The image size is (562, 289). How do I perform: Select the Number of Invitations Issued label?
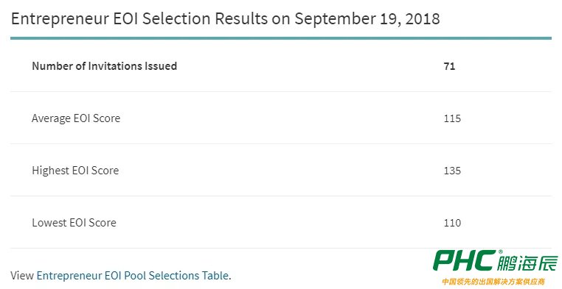click(104, 66)
